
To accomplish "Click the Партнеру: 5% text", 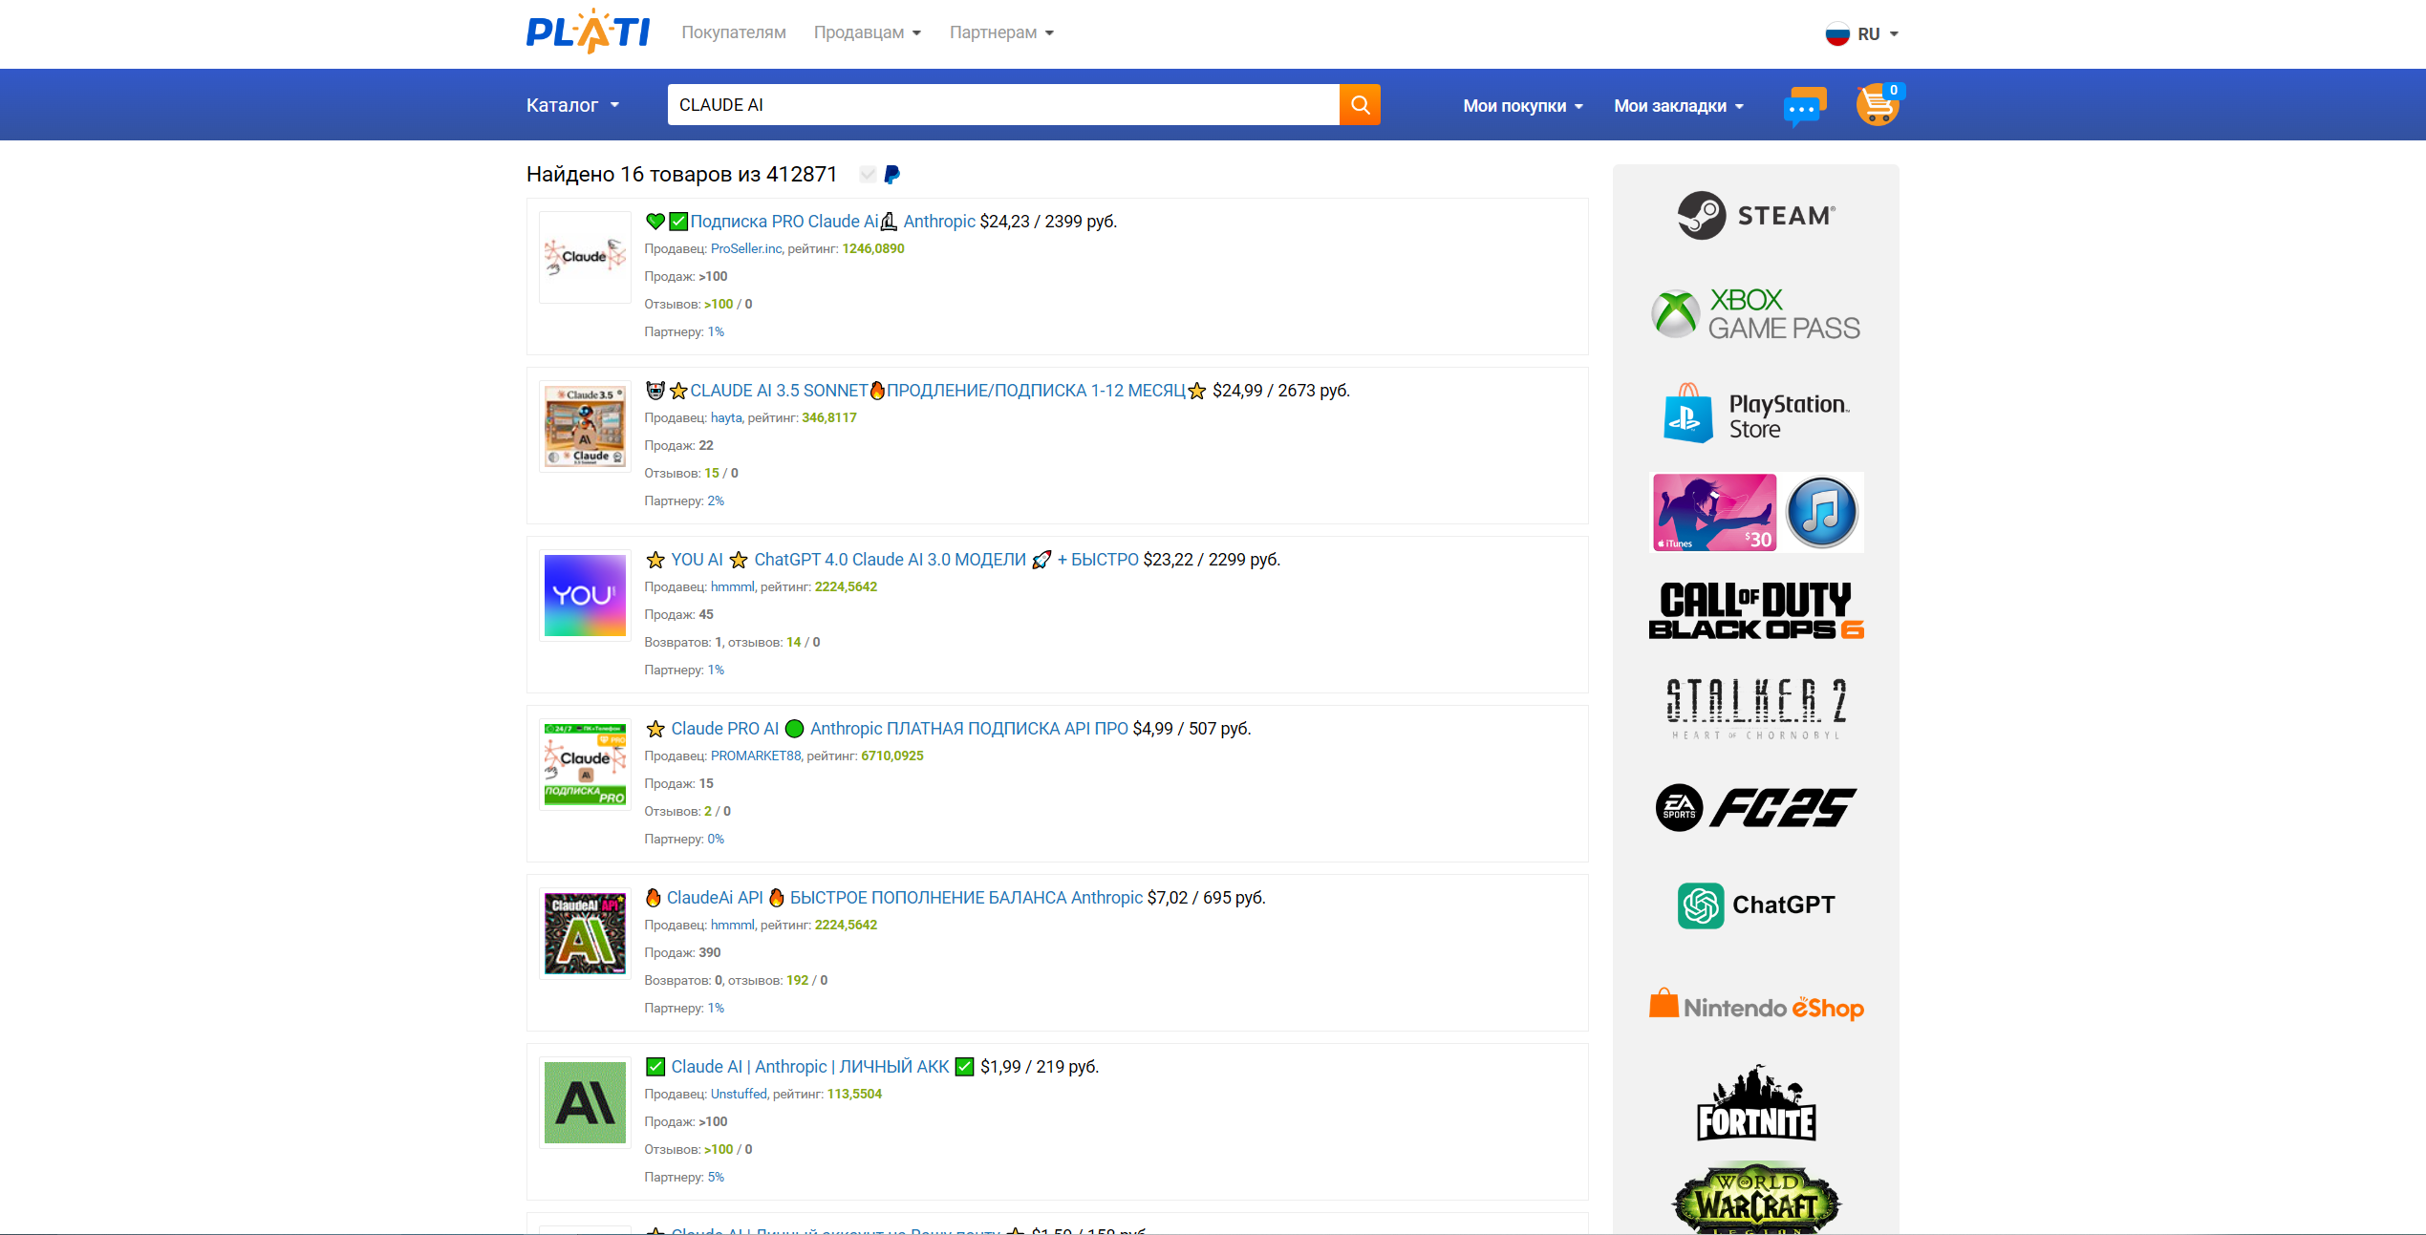I will [684, 1177].
